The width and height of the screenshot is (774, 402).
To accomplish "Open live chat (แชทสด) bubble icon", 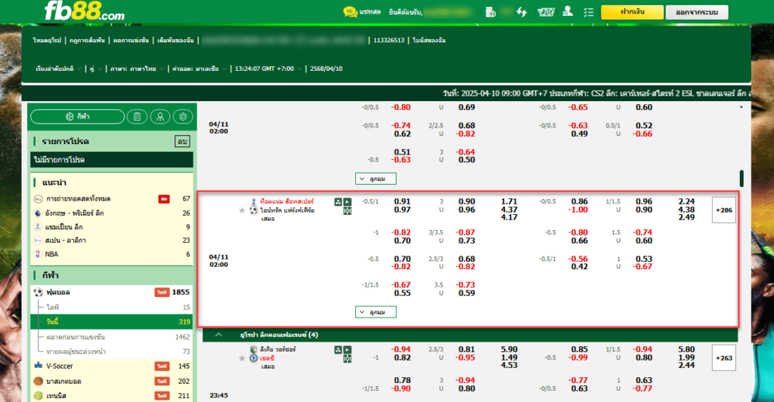I will point(350,12).
